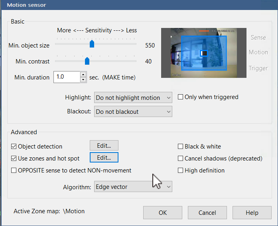
Task: Click the Min. duration input field
Action: pyautogui.click(x=67, y=77)
